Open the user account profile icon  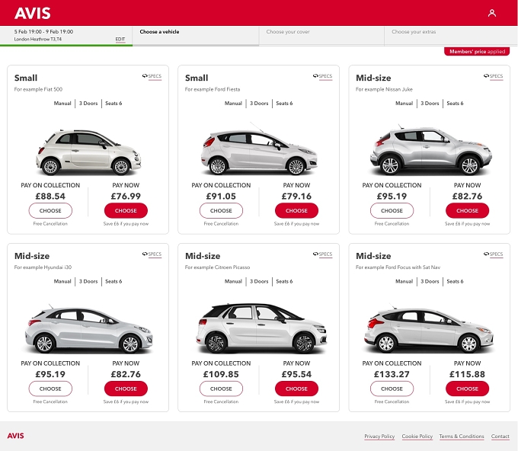click(x=492, y=13)
